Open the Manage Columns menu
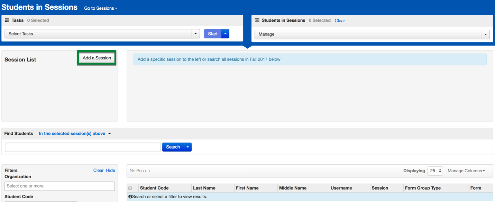The width and height of the screenshot is (495, 202). pyautogui.click(x=466, y=171)
